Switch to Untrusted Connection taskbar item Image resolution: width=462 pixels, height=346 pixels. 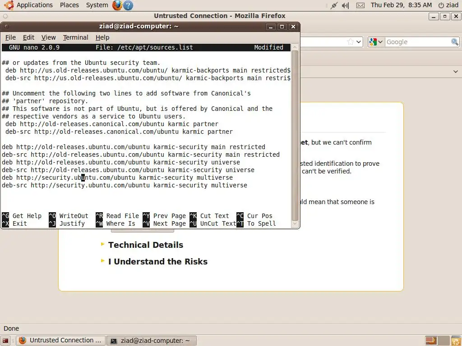pos(60,341)
